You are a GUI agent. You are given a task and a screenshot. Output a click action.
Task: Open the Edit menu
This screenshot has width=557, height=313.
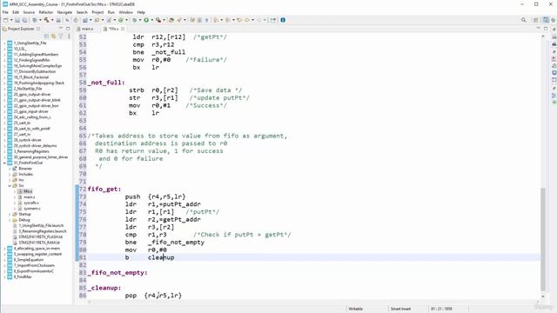click(x=16, y=12)
